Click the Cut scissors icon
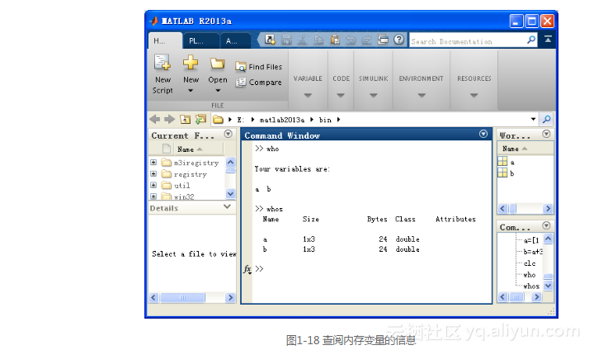 point(302,40)
